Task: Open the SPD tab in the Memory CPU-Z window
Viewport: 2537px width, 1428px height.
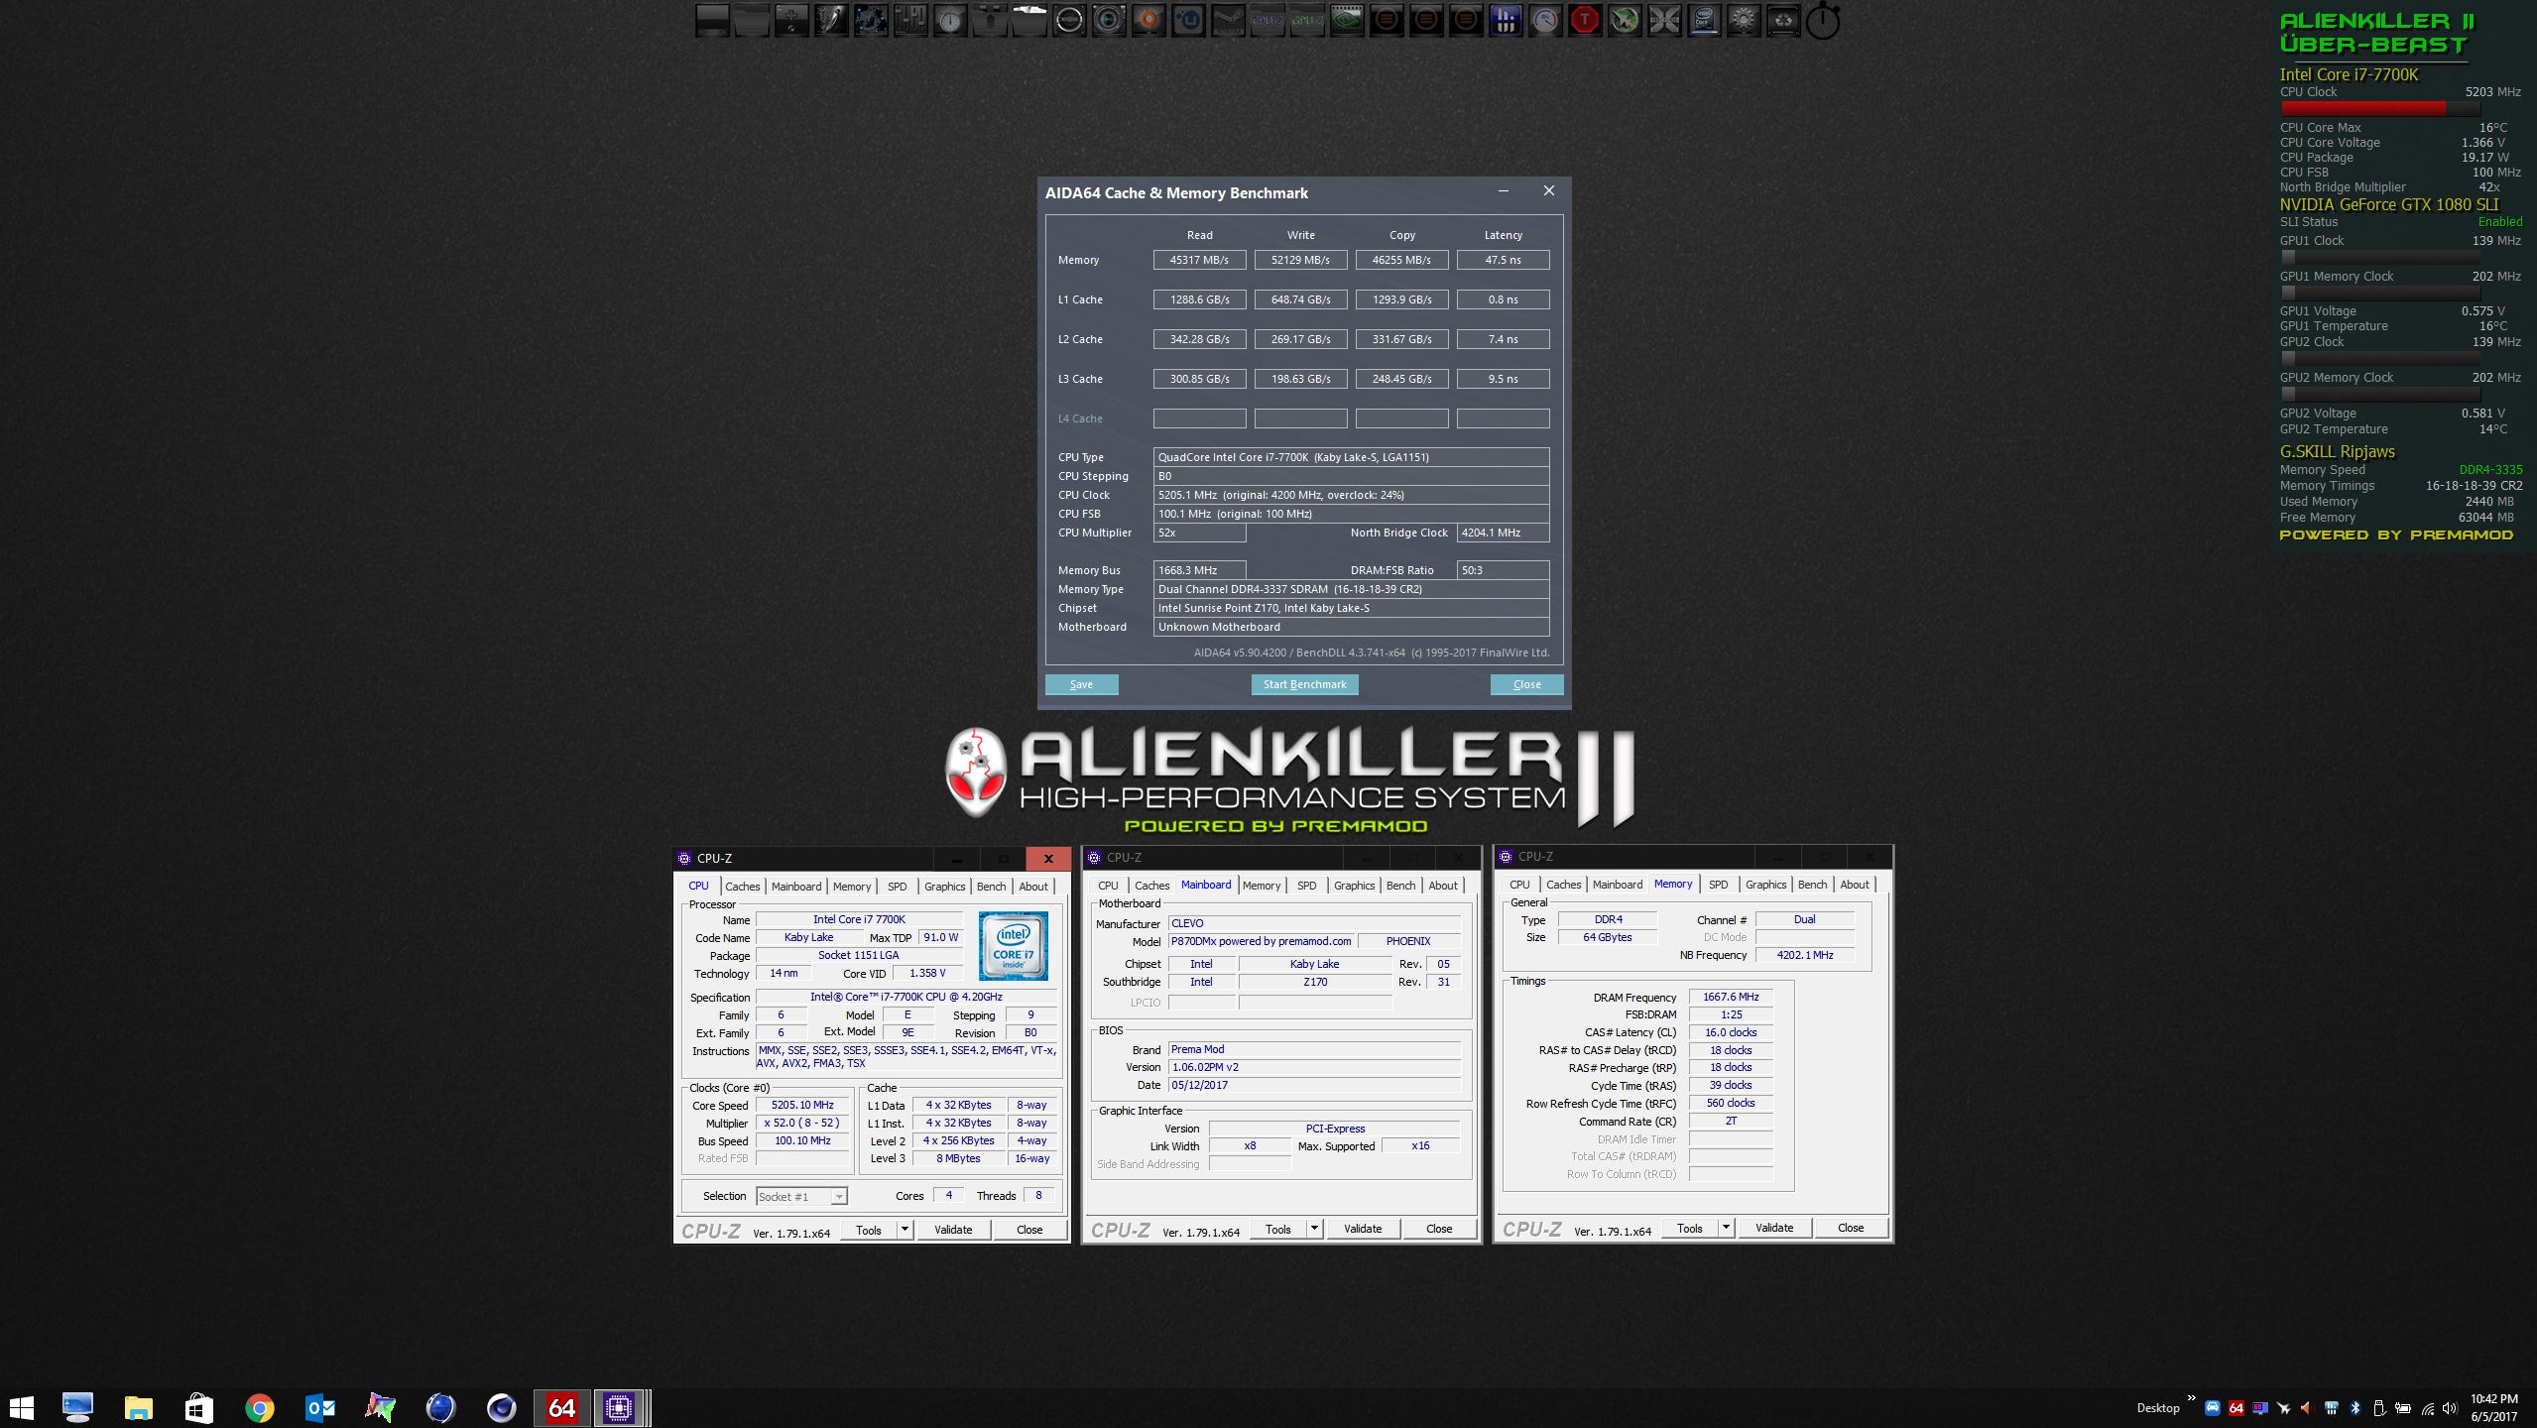Action: [x=1718, y=885]
